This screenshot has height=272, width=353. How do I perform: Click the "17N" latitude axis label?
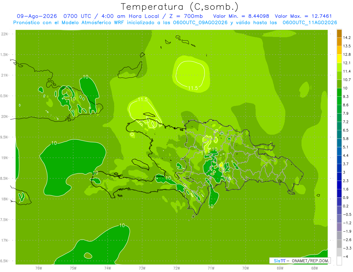(x=4, y=240)
